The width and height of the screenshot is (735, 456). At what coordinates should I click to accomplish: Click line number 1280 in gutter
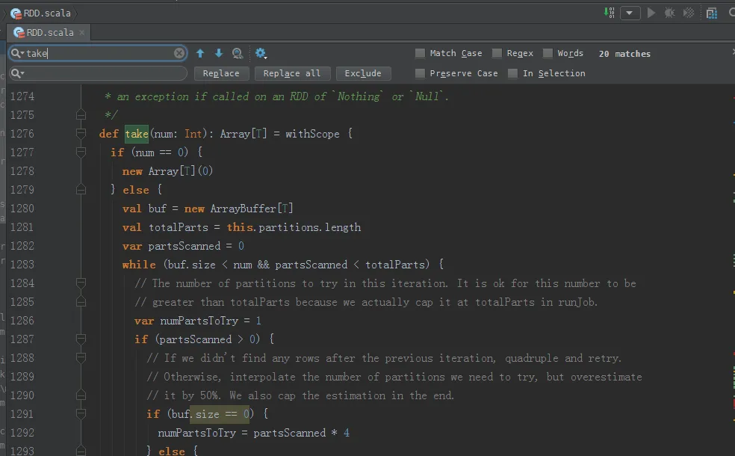coord(22,209)
